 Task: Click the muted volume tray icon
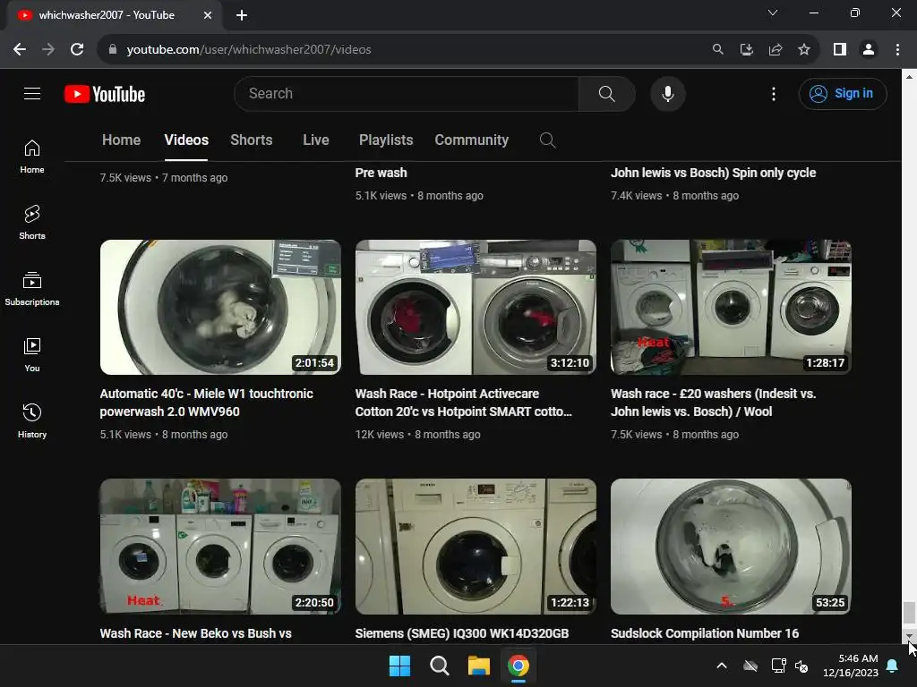801,666
